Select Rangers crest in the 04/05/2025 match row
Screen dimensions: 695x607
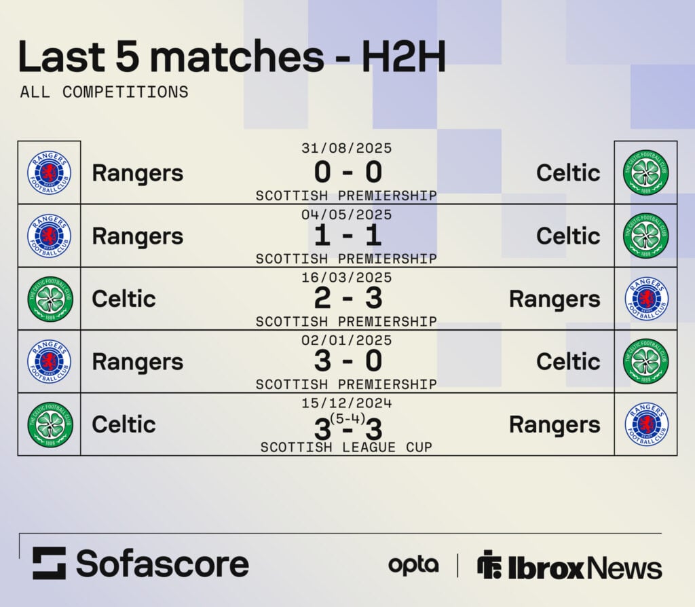(49, 236)
